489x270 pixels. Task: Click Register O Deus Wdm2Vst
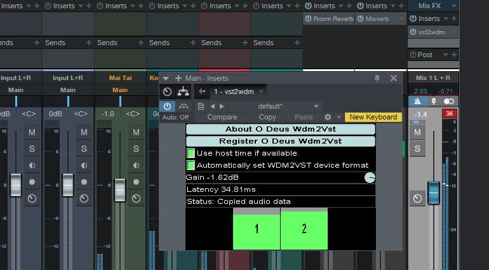[280, 141]
